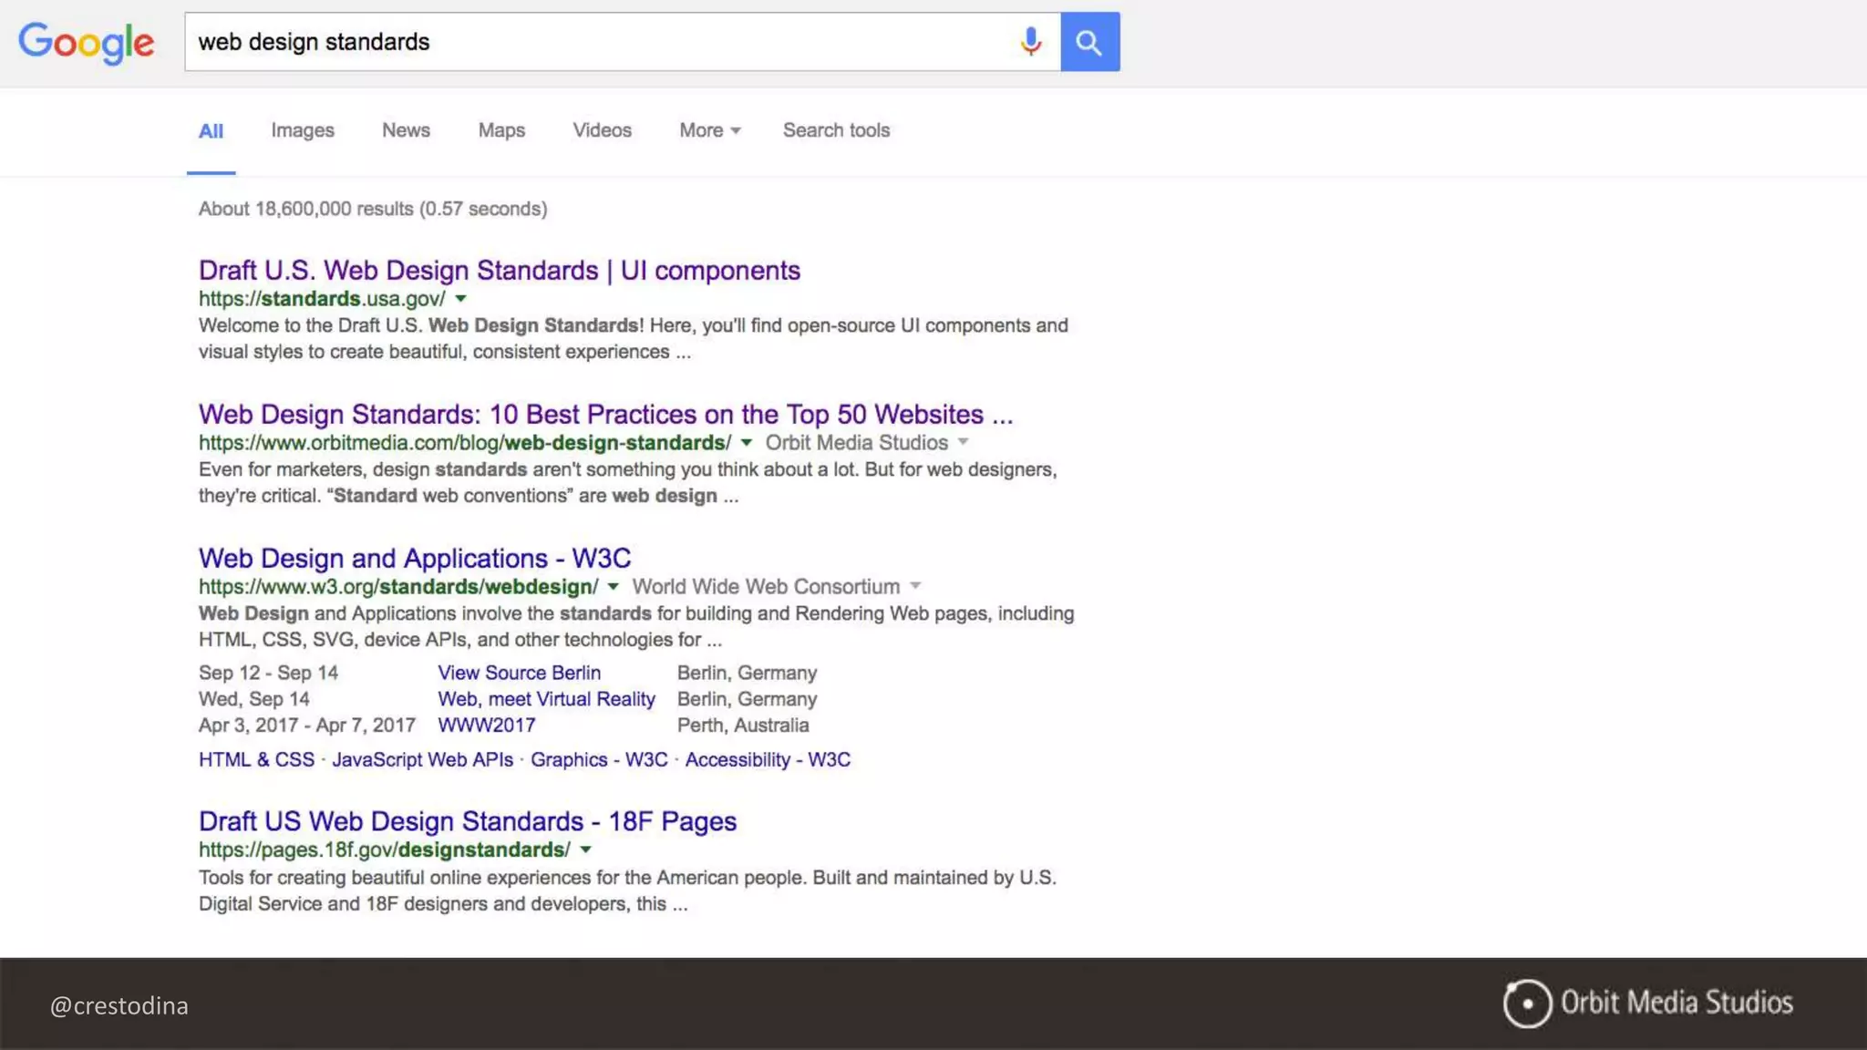Open the More search menu
This screenshot has width=1867, height=1050.
coord(709,130)
